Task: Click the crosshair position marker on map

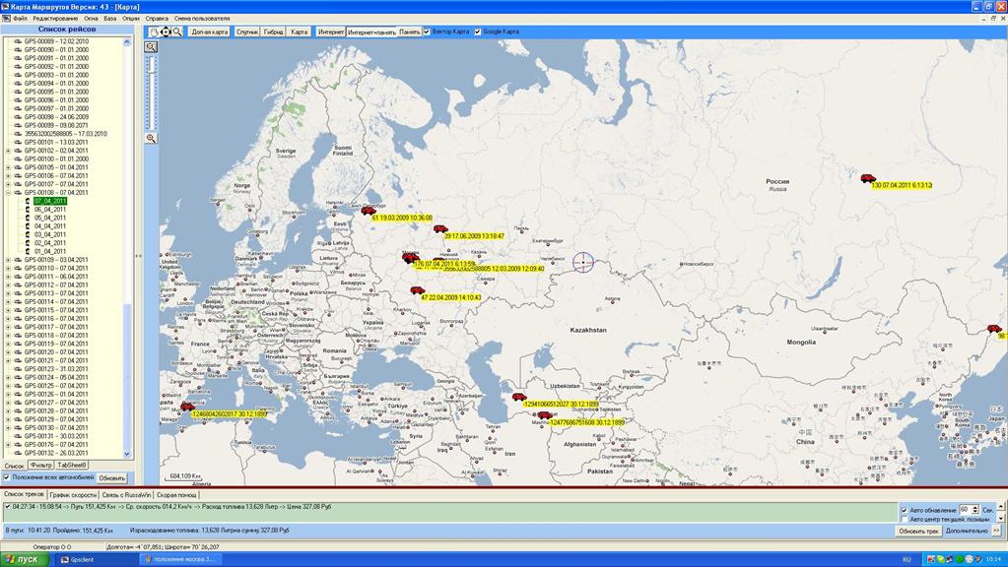Action: 583,262
